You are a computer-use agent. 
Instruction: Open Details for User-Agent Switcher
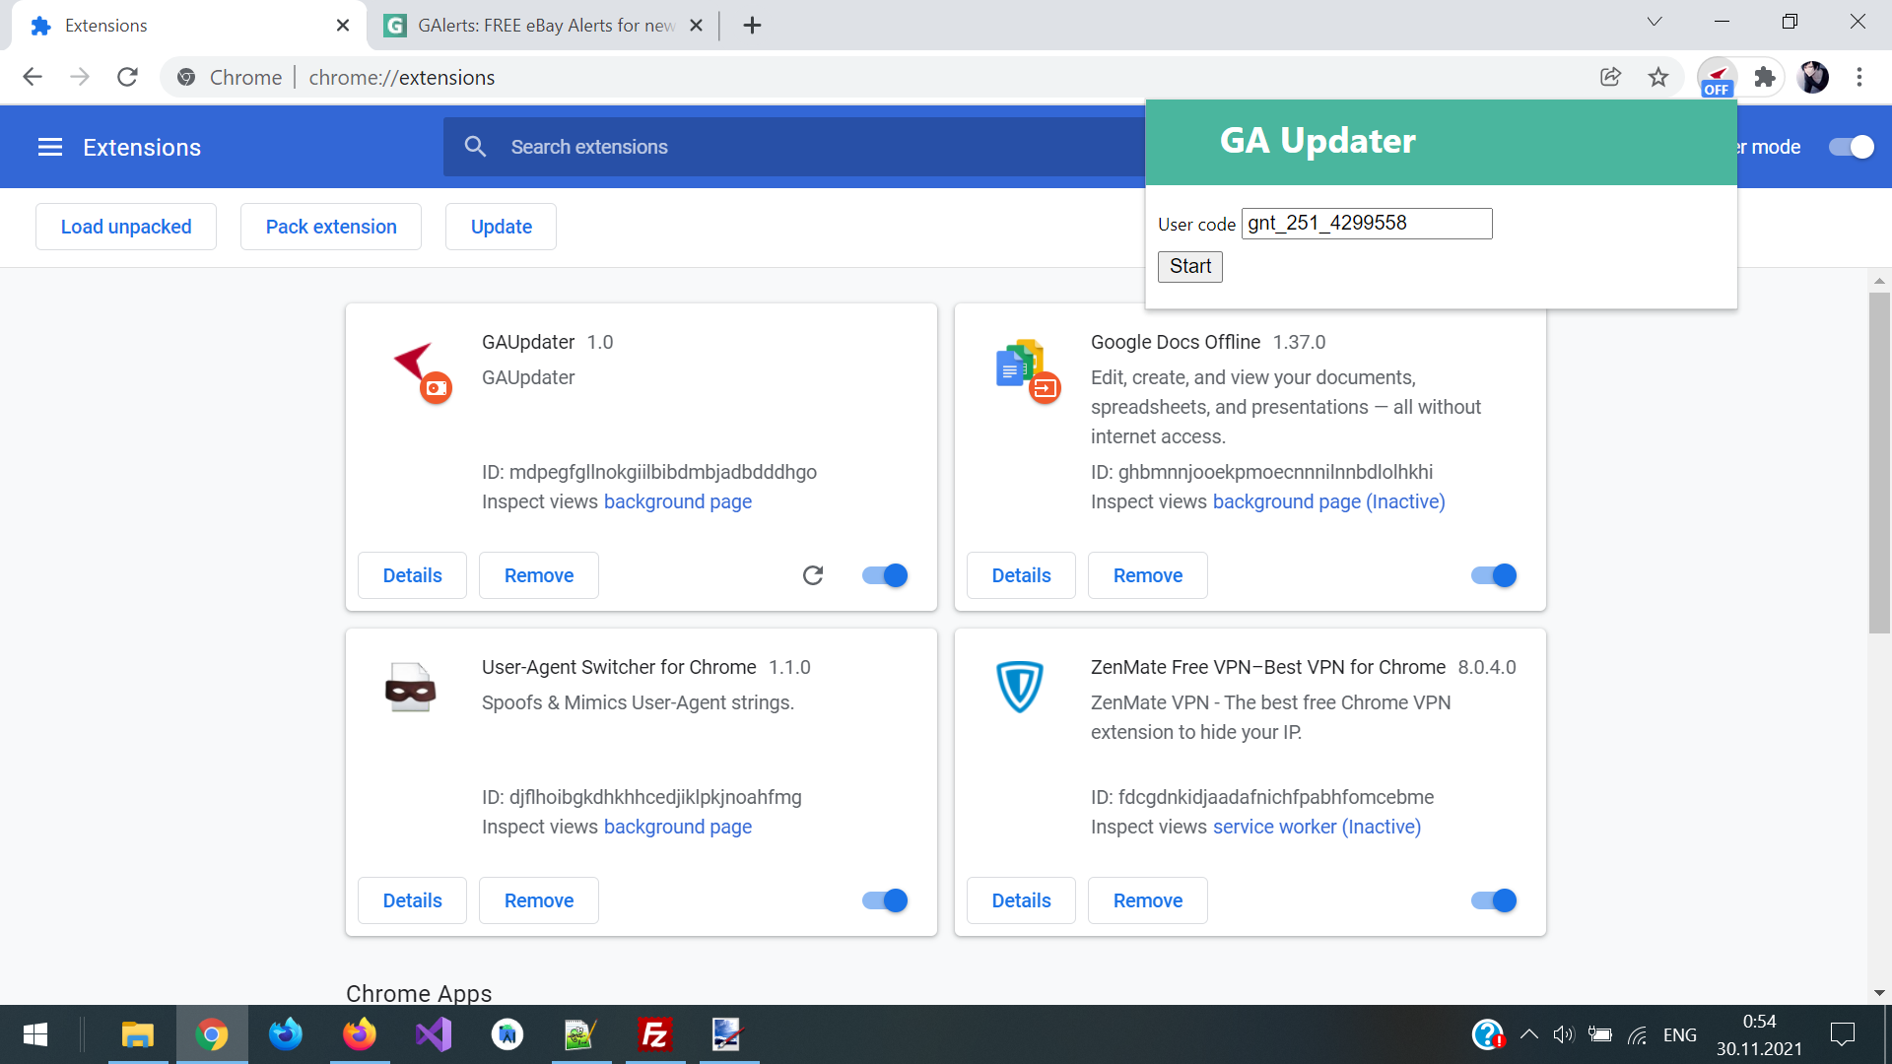coord(412,900)
